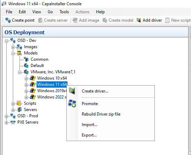Click the Windows 2022 flag icon

[33, 97]
